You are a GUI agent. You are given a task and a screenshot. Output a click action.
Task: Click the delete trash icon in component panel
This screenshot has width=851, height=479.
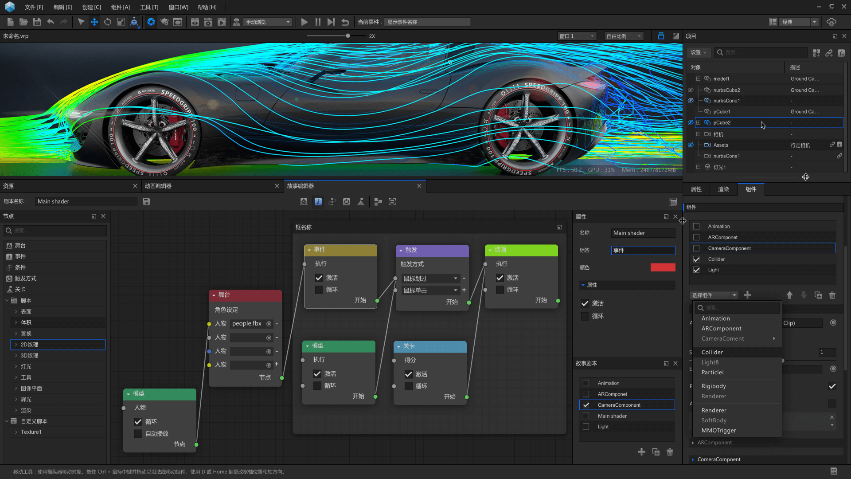tap(832, 295)
